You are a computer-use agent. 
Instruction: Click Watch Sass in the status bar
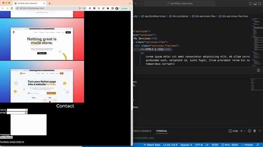pos(152,145)
